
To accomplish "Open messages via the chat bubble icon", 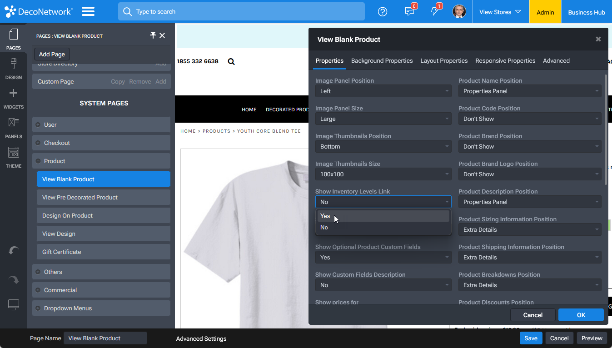I will (x=408, y=11).
